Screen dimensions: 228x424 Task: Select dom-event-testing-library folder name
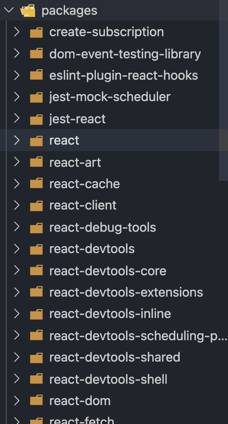pyautogui.click(x=125, y=54)
